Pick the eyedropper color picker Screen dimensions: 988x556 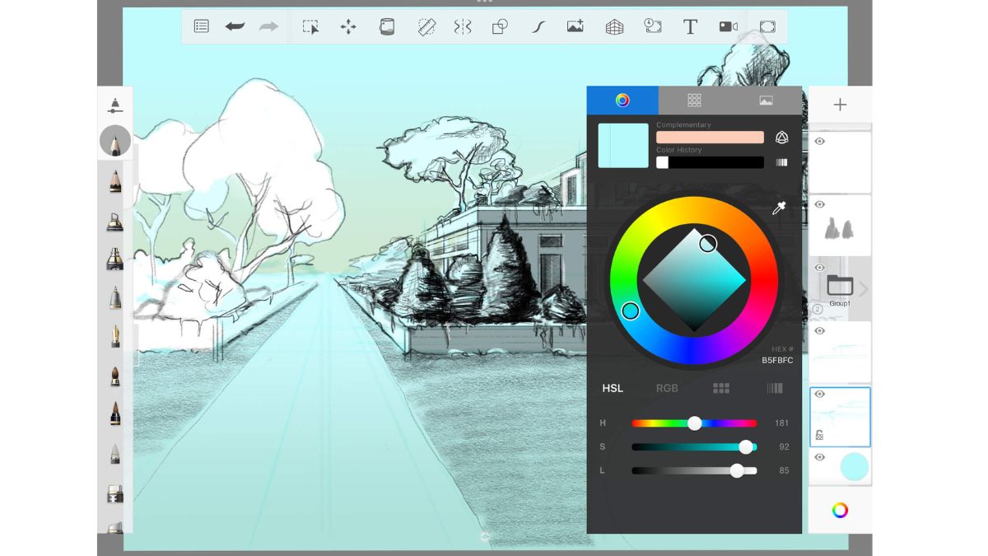point(779,208)
